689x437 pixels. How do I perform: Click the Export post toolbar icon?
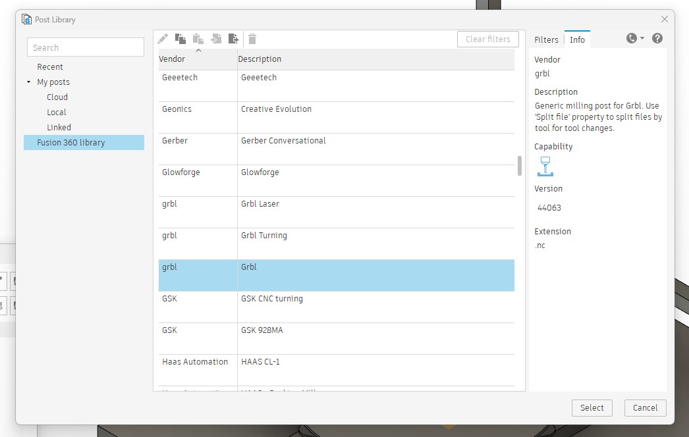tap(234, 39)
